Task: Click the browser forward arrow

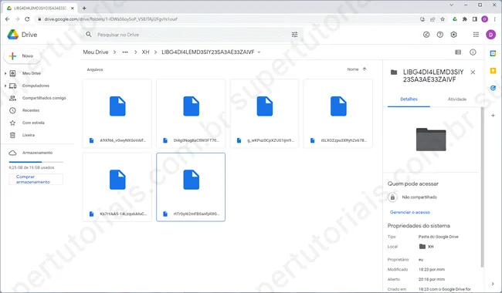Action: tap(17, 19)
